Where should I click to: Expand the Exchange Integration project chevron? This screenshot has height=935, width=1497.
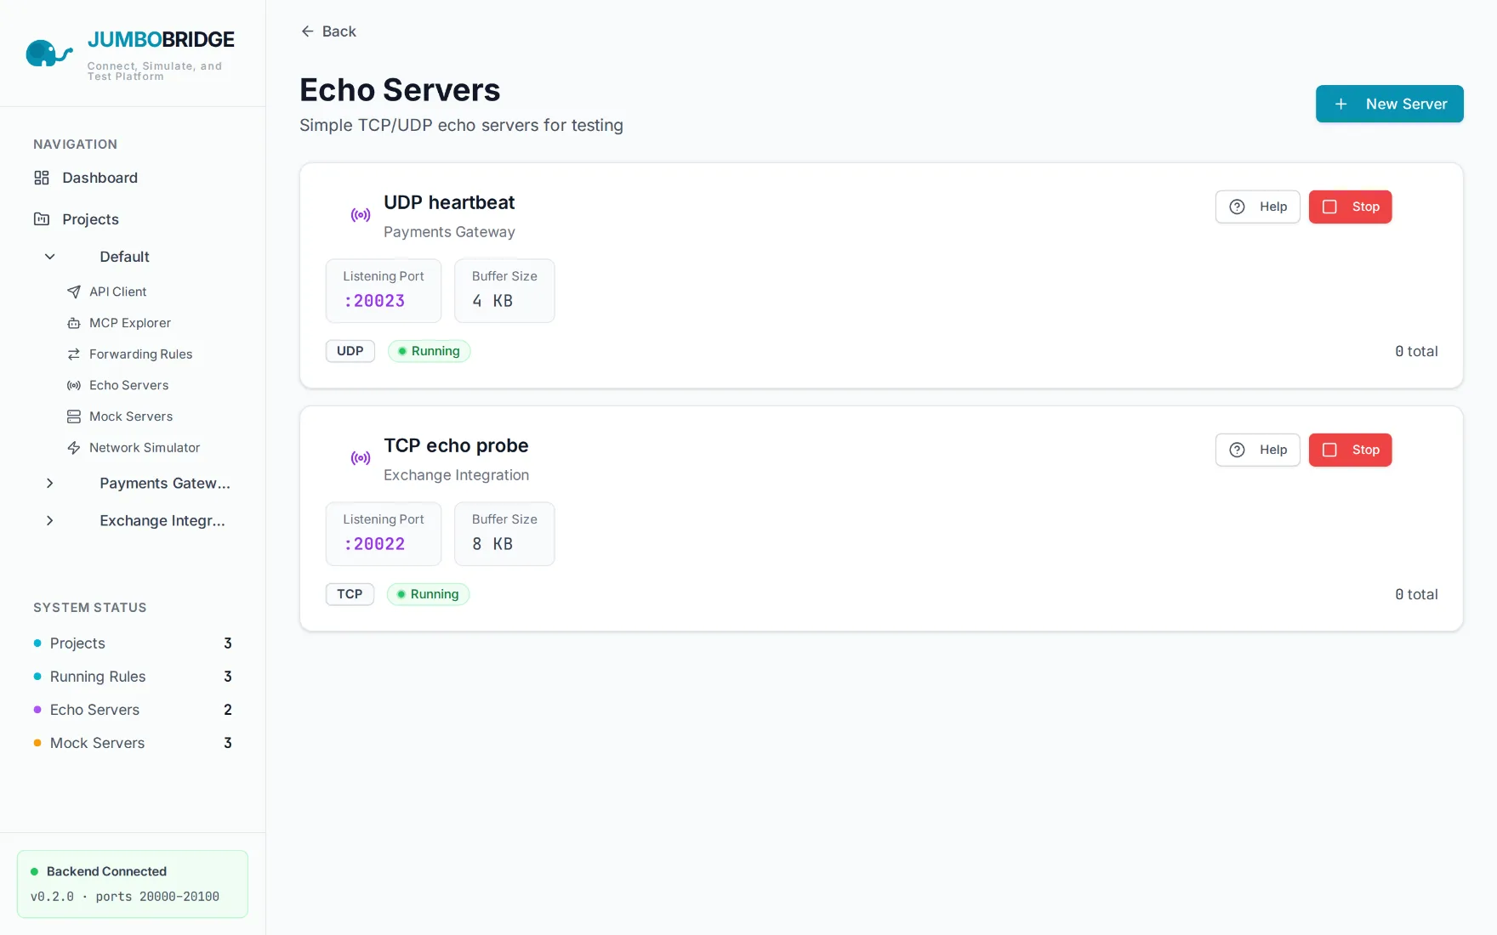click(x=50, y=521)
